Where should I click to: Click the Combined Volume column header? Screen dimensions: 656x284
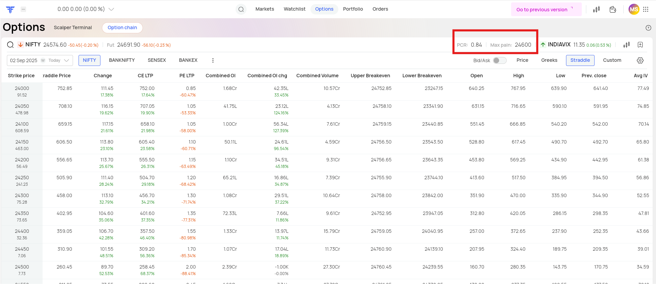[317, 76]
